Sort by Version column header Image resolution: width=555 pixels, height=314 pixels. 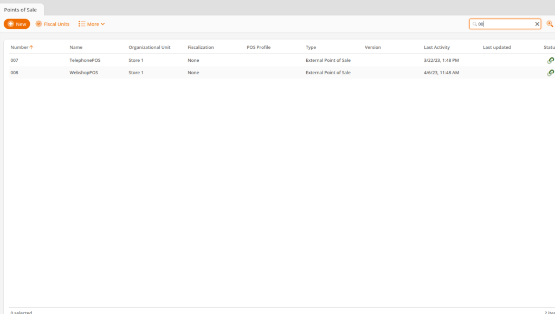(x=373, y=47)
